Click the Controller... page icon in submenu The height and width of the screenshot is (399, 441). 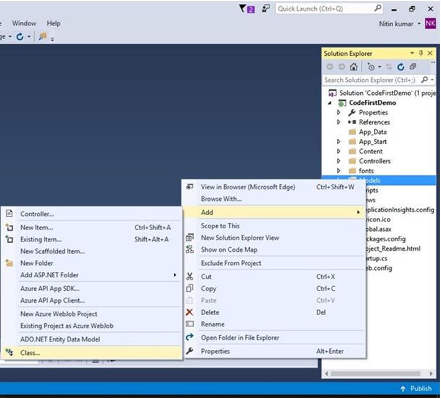point(9,213)
